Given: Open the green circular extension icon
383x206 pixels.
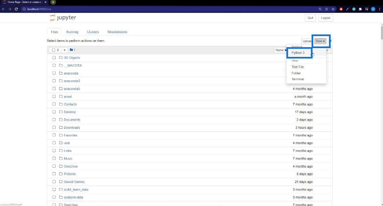Looking at the screenshot, I should 354,9.
